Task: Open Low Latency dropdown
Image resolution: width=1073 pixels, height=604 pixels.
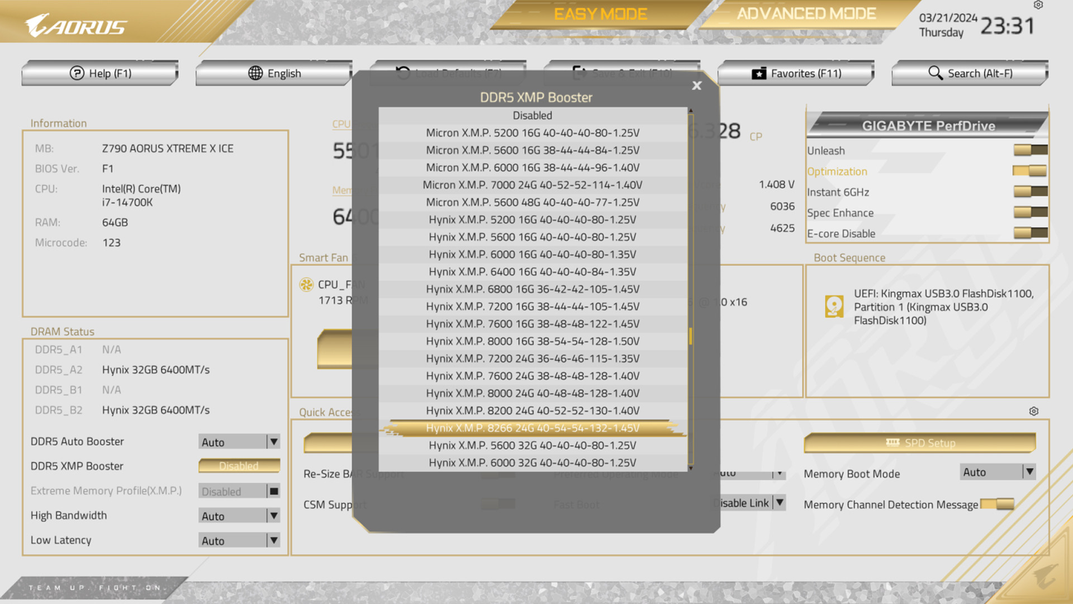Action: 239,540
